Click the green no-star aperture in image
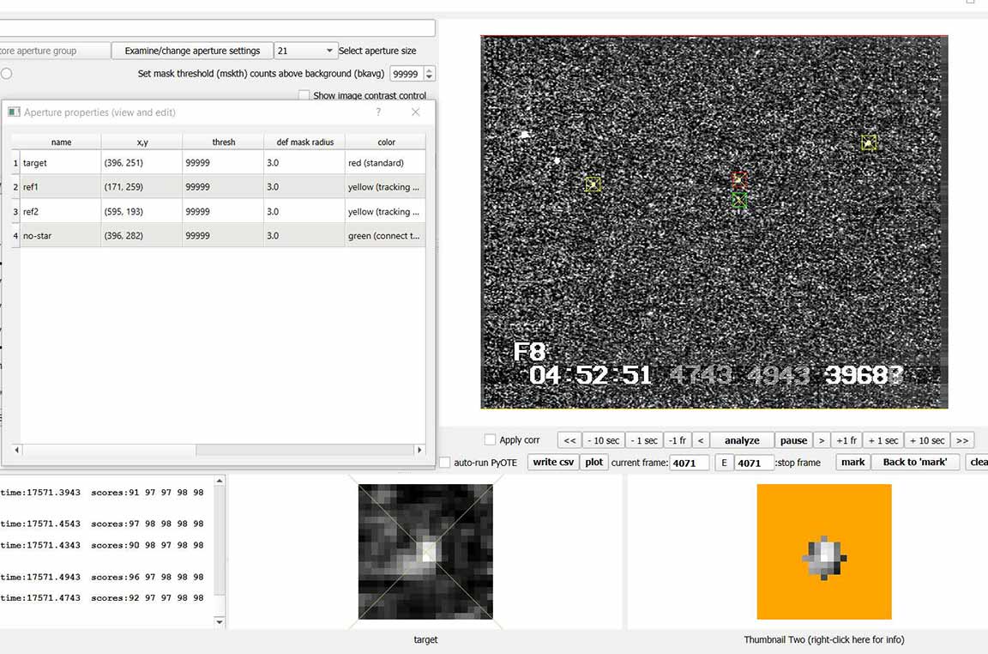 (x=740, y=201)
